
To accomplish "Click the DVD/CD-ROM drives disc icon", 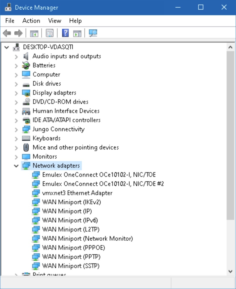I will [26, 102].
